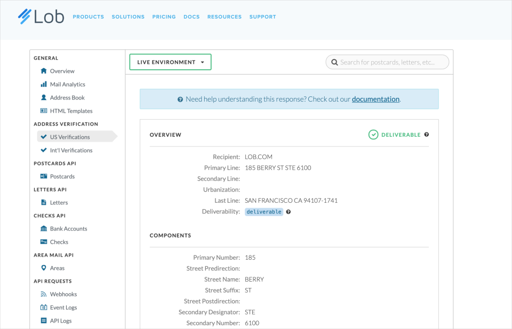Select US Verifications in sidebar
Viewport: 512px width, 329px height.
click(77, 137)
